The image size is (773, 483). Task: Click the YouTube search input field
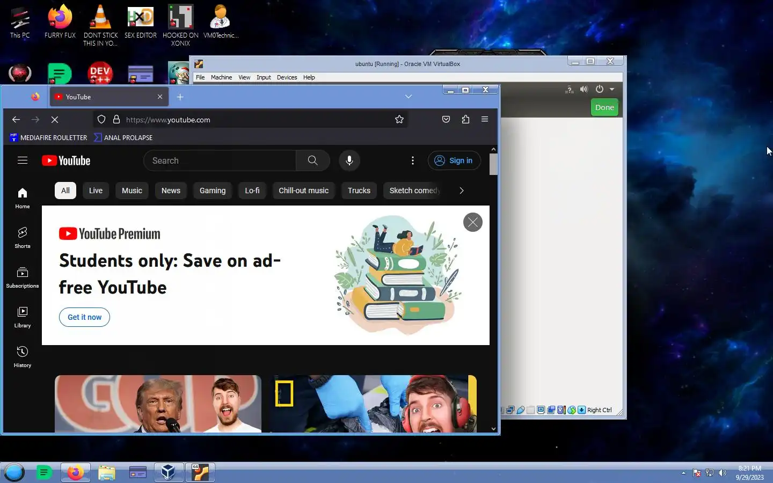point(220,160)
